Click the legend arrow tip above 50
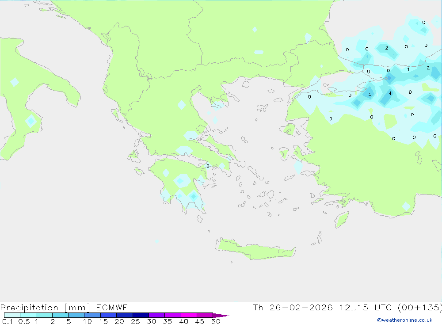Screen dimensions: 442x324 221,315
